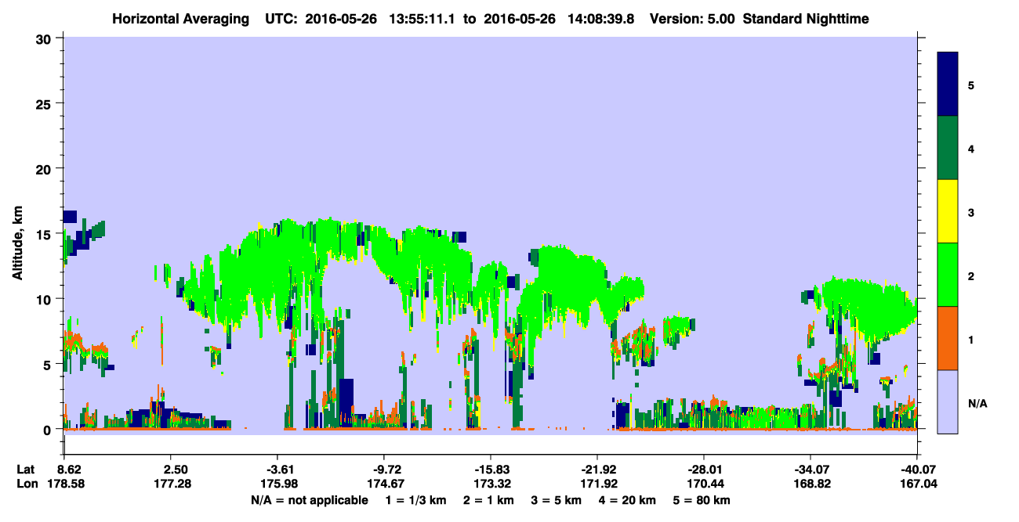Click the 15 altitude tick label
Viewport: 1019px width, 522px height.
coord(46,234)
